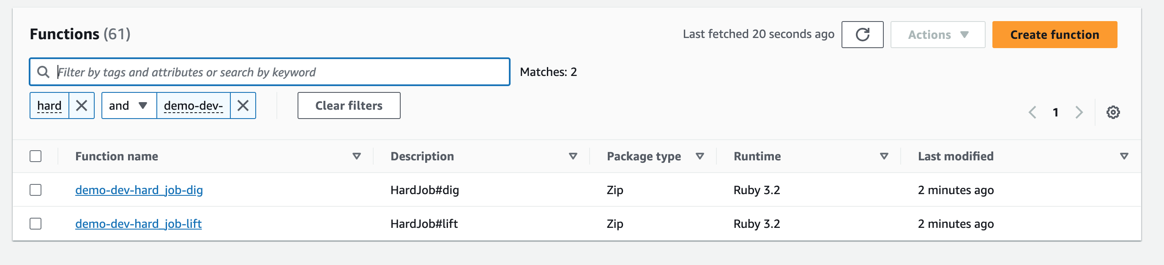Screen dimensions: 1164x265
Task: Sort by Last modified column arrow
Action: (1124, 156)
